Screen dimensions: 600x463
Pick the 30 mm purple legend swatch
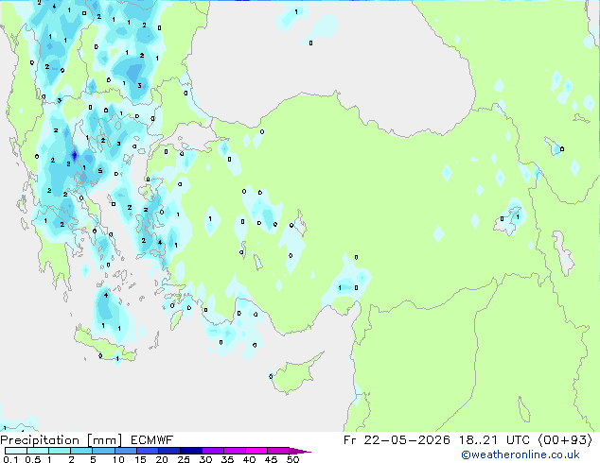click(212, 451)
